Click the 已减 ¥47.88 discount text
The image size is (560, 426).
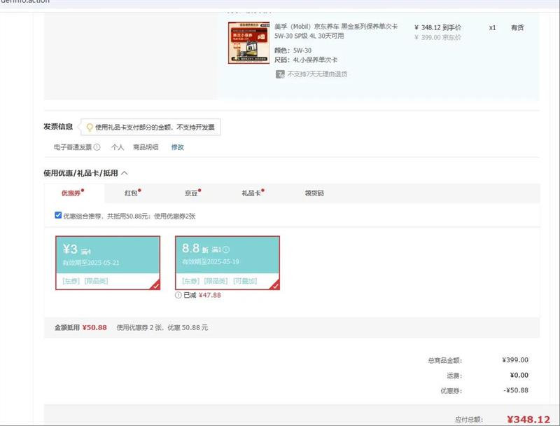[x=202, y=295]
